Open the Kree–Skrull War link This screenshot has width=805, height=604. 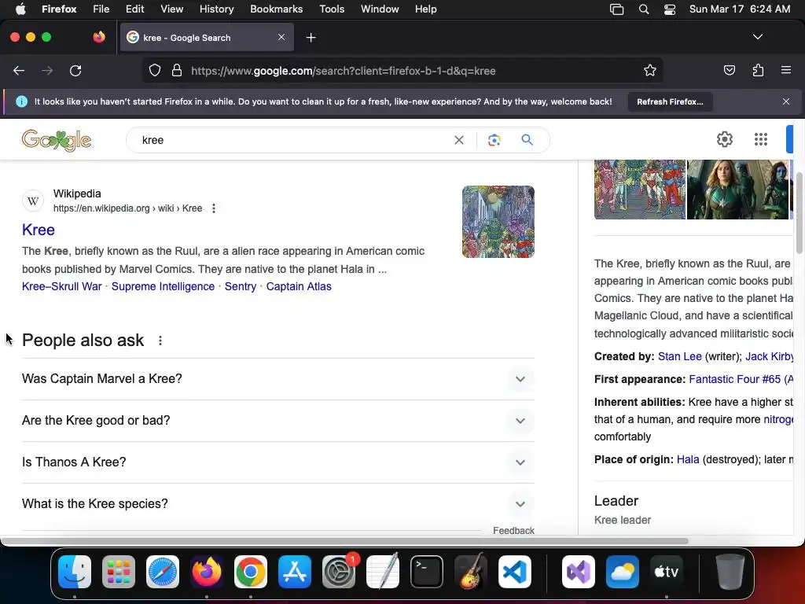click(61, 286)
